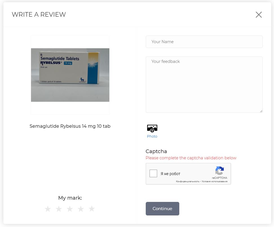Click the reCAPTCHA logo icon
Viewport: 274px width, 227px height.
point(220,171)
